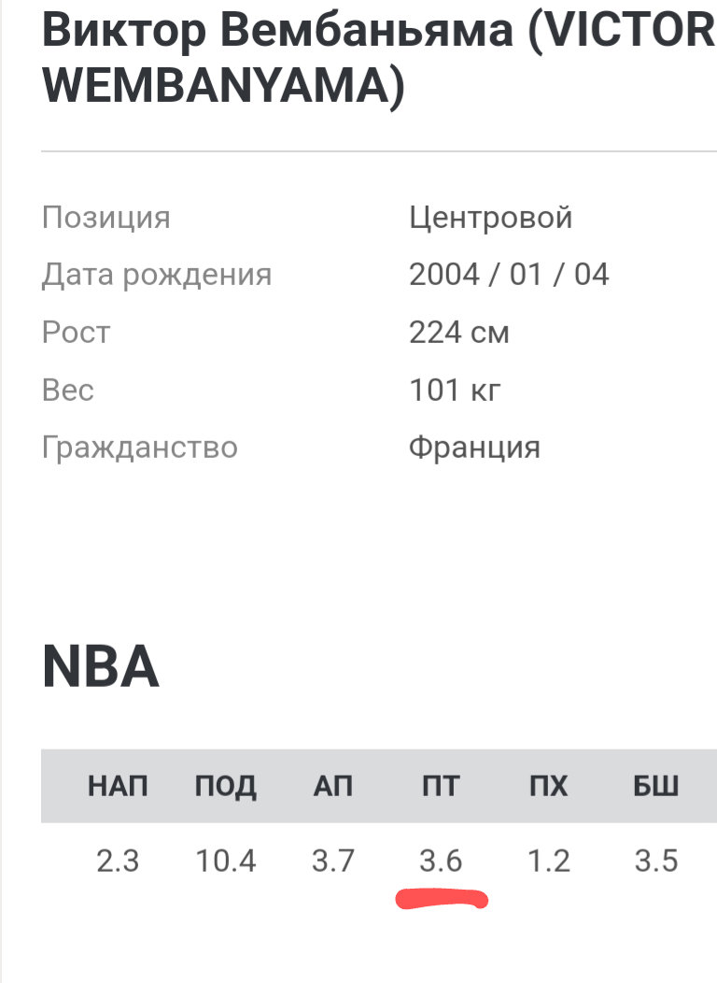Click the underlined 3.6 stat value

[441, 861]
